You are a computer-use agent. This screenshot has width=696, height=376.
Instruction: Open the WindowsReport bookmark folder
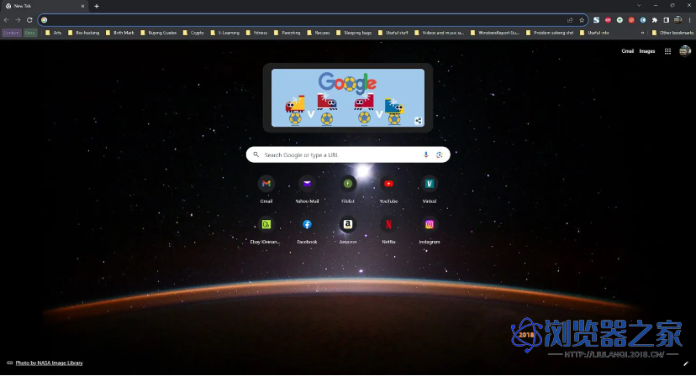point(494,33)
